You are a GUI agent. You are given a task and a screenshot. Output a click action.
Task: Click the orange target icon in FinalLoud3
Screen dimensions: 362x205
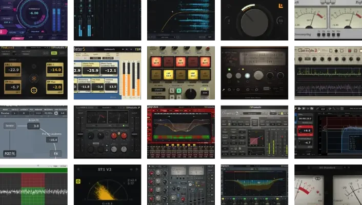(x=34, y=78)
